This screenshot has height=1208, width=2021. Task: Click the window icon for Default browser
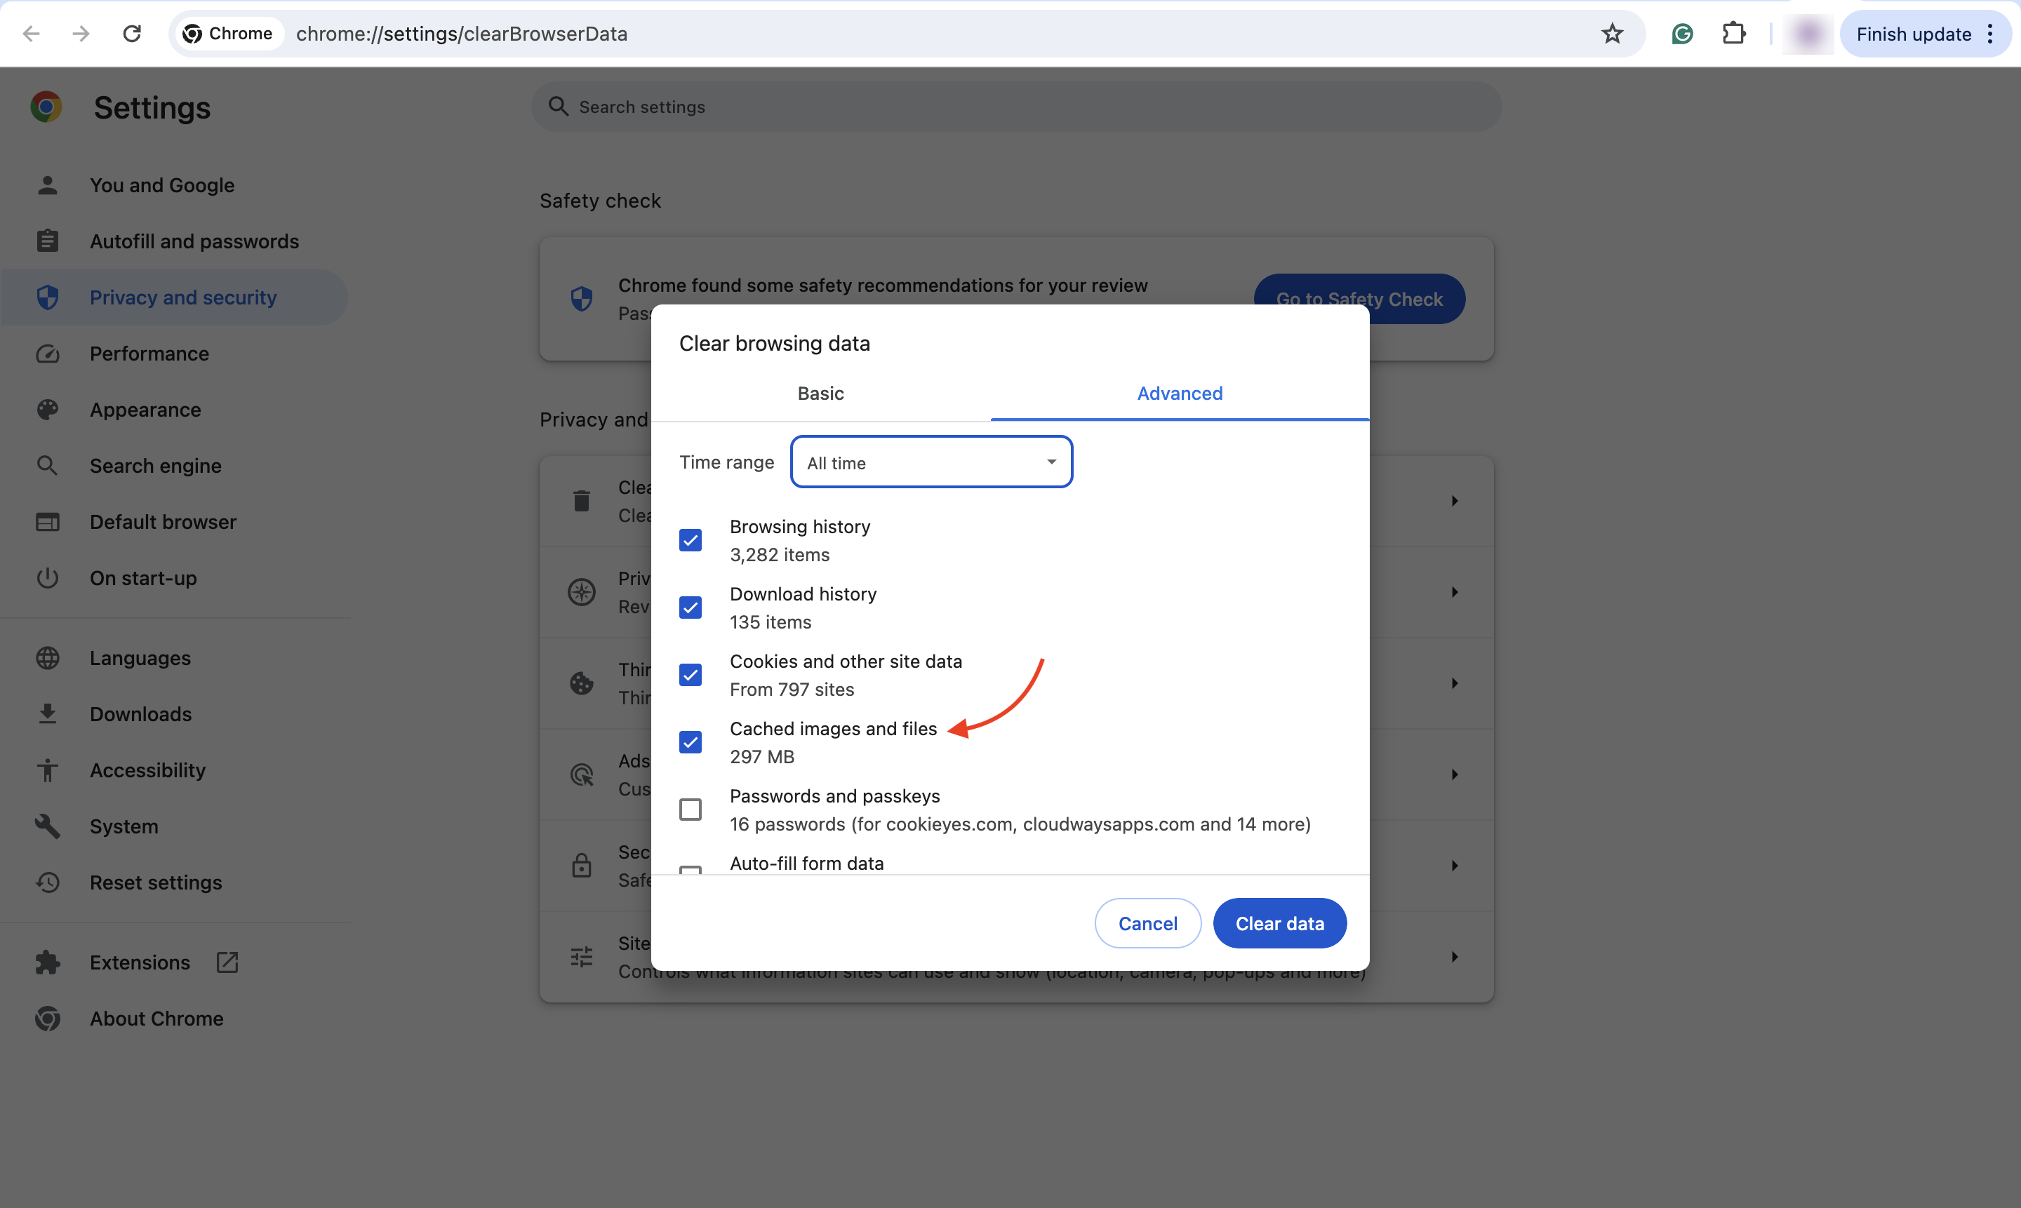point(47,522)
